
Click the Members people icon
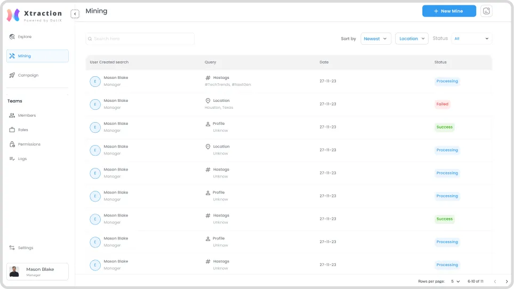coord(12,115)
